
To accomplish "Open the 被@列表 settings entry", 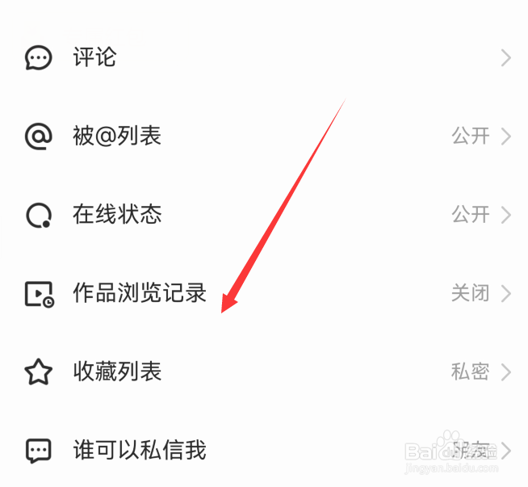I will (264, 136).
